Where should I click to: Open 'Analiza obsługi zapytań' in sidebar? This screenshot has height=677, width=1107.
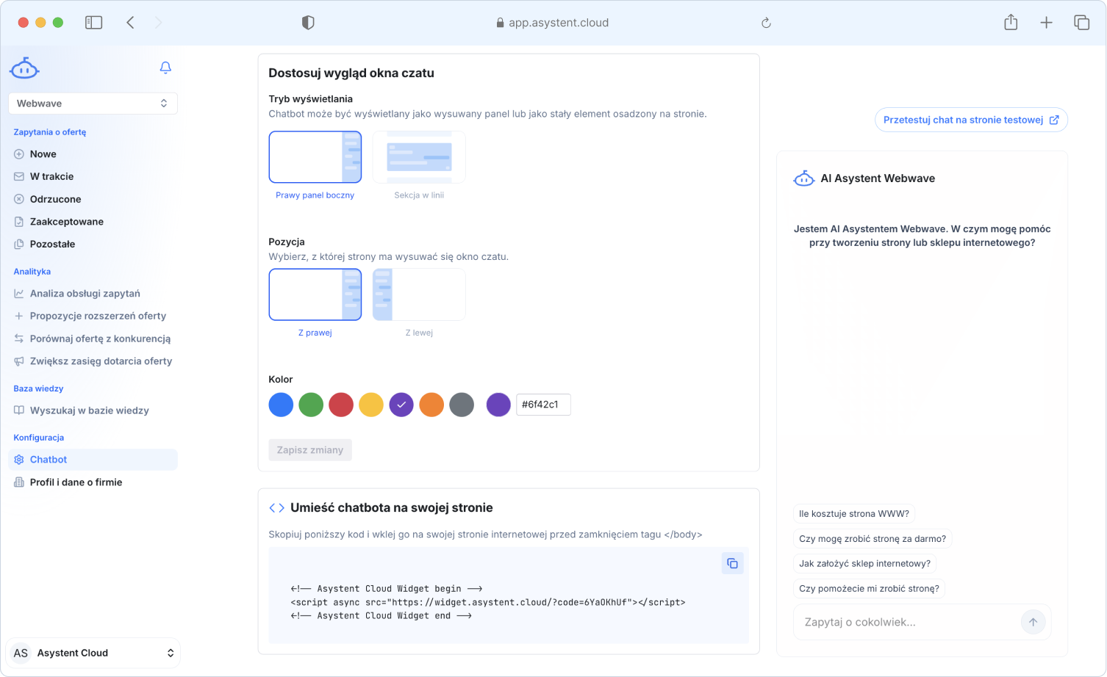coord(85,294)
